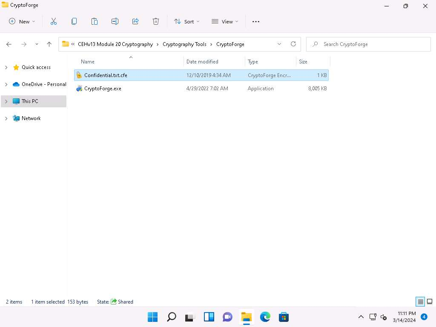
Task: Switch to details view mode
Action: (x=420, y=301)
